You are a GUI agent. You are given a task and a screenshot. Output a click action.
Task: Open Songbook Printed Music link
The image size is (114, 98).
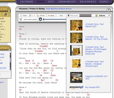coord(95,64)
